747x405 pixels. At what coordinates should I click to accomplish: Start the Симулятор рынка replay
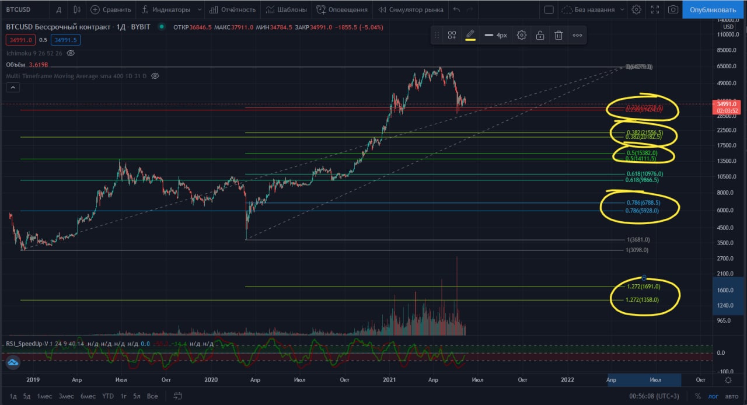411,9
